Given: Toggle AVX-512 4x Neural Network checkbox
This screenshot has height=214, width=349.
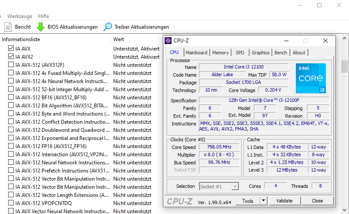Looking at the screenshot, I should 11,81.
